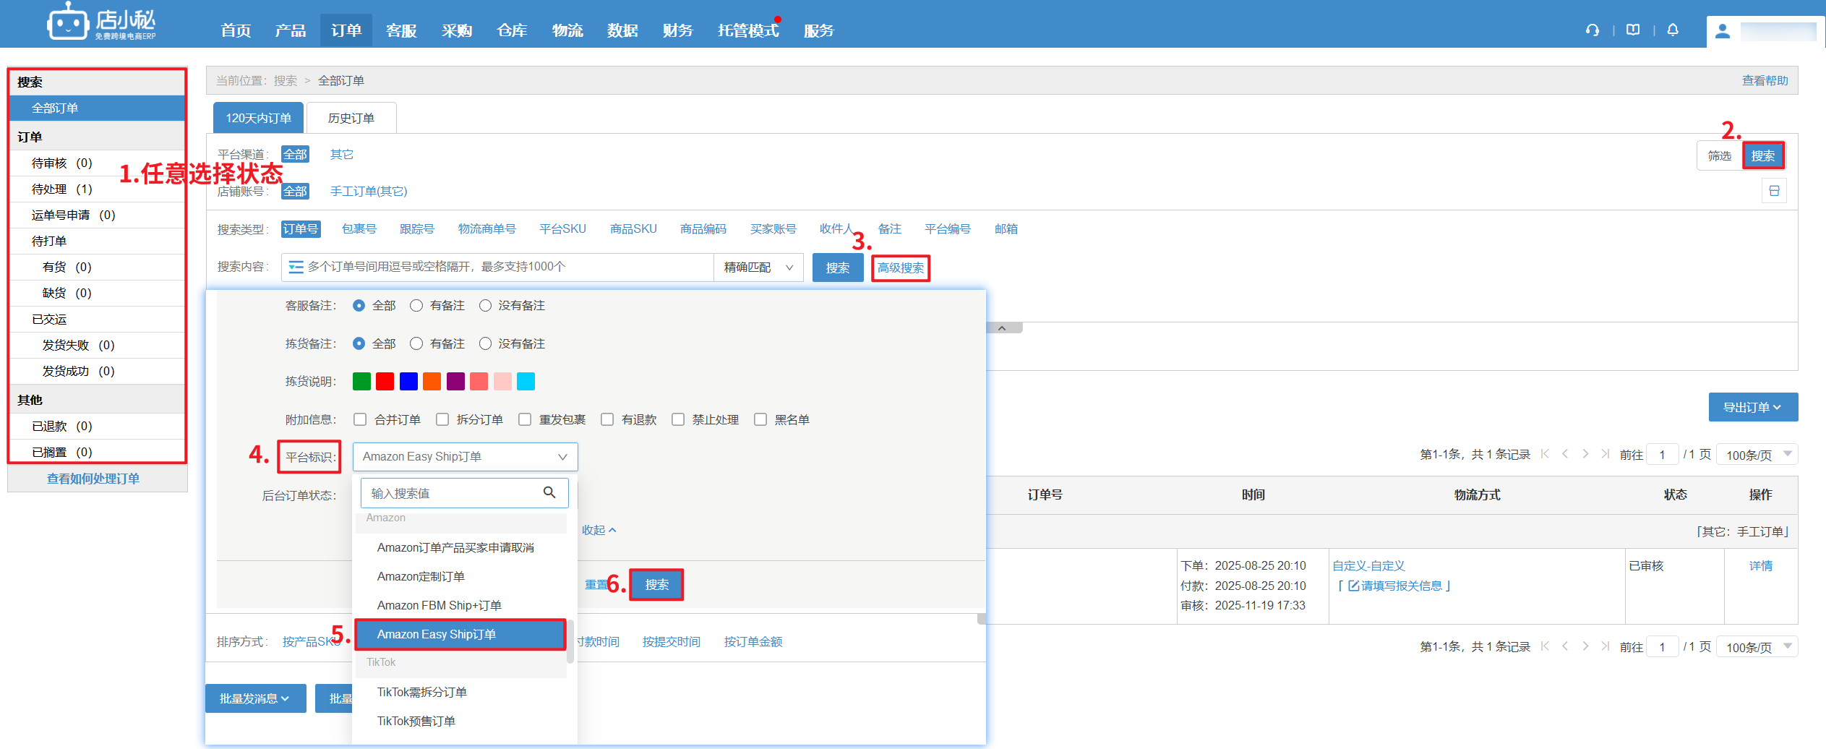Select '有备注' radio for 客服备注
The image size is (1826, 749).
[x=416, y=306]
